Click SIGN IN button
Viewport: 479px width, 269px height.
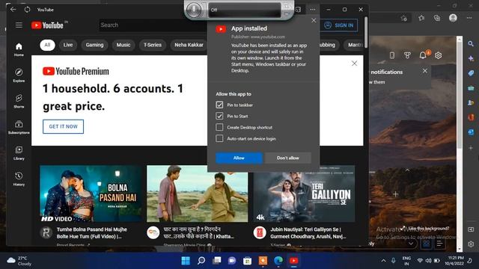tap(339, 25)
